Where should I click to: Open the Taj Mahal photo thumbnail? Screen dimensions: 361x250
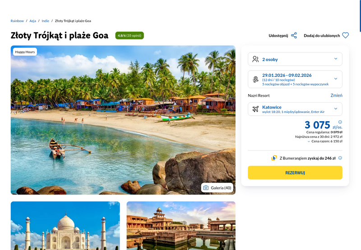pos(65,226)
